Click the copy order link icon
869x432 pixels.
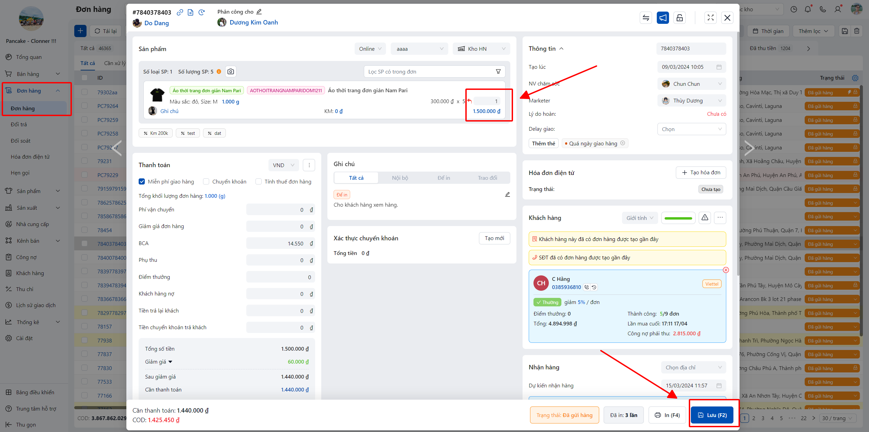click(180, 12)
